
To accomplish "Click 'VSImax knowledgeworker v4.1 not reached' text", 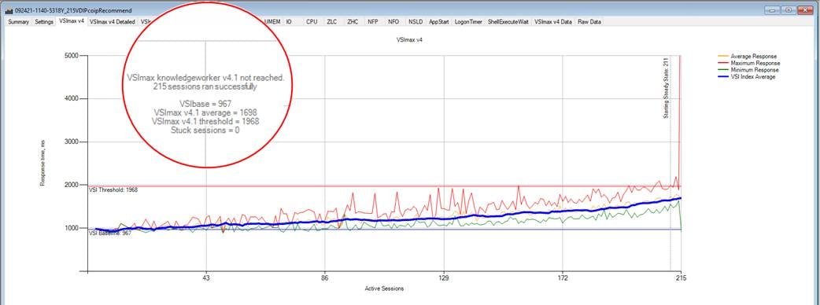I will 205,77.
